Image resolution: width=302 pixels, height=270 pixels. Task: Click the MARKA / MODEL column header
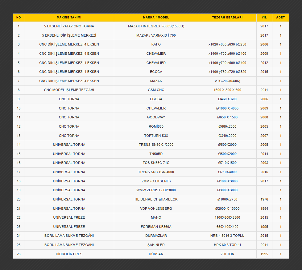tap(156, 18)
